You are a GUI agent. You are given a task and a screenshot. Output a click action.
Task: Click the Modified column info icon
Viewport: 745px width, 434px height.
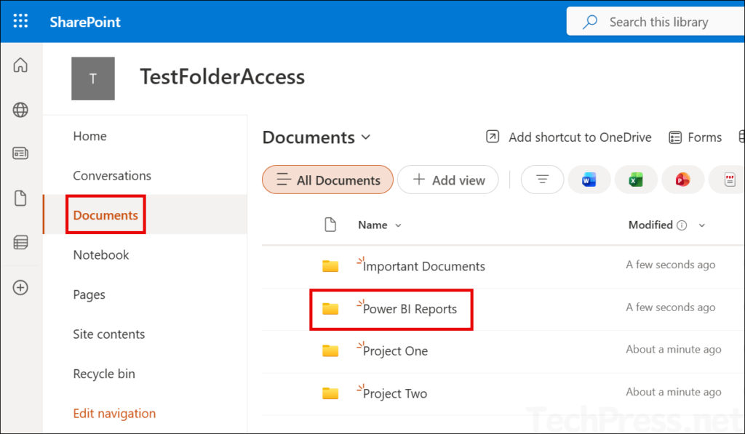tap(682, 225)
